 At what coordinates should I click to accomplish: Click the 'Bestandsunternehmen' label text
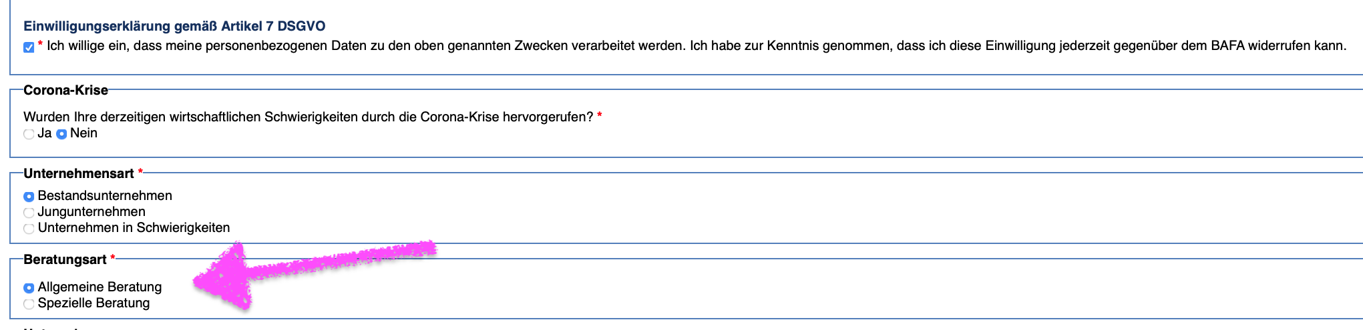coord(105,195)
